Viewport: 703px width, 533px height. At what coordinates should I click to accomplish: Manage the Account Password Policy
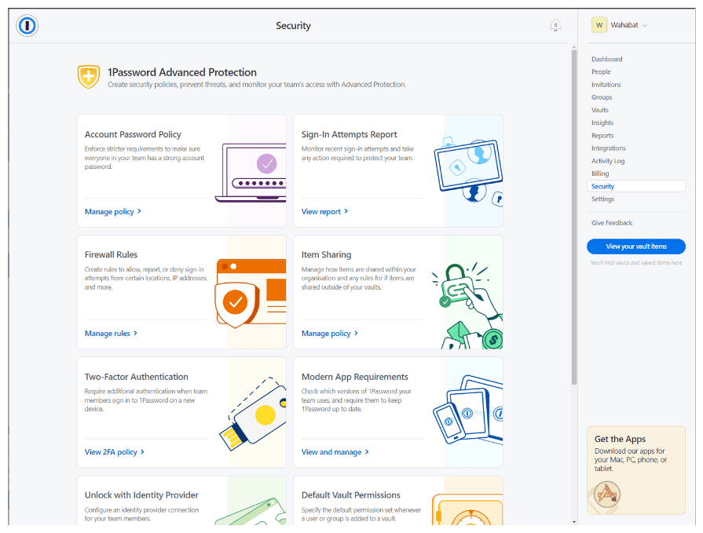[x=110, y=211]
